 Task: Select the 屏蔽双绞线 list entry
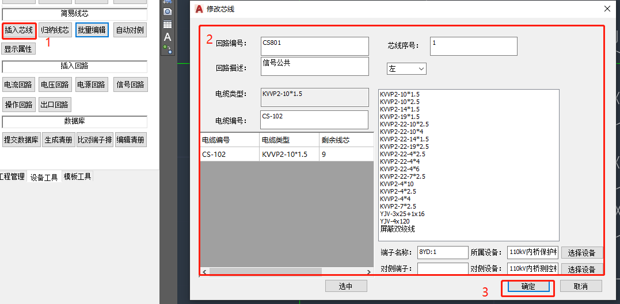point(397,229)
